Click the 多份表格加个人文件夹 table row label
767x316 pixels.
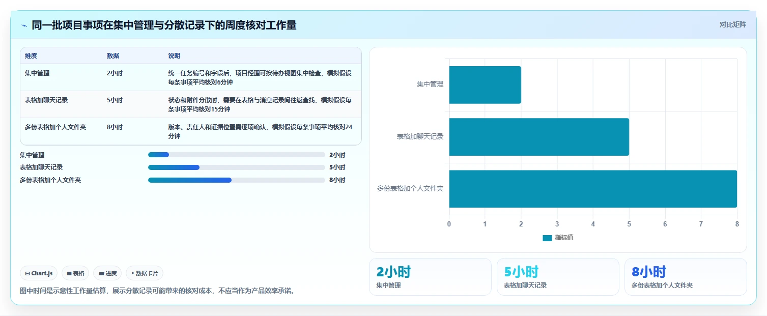(x=55, y=127)
